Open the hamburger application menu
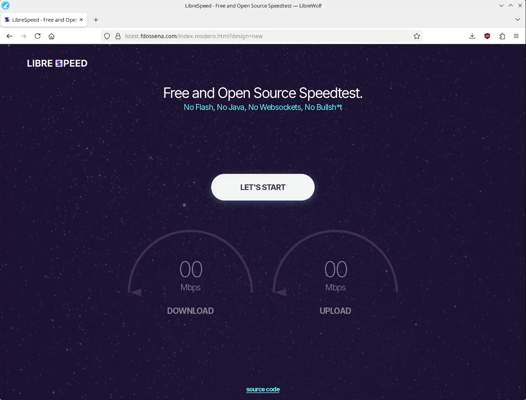The image size is (526, 400). (x=516, y=36)
